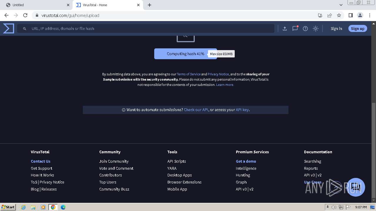Viewport: 376px width, 211px height.
Task: Open the Get Support footer link
Action: 41,168
